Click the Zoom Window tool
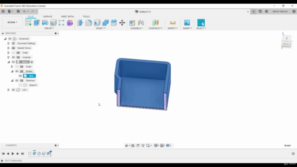The width and height of the screenshot is (297, 167). (148, 145)
